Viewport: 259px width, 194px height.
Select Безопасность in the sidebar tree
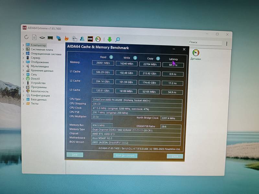point(39,91)
